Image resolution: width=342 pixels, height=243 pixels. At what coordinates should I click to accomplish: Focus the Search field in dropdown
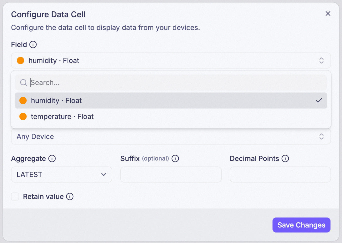tap(171, 82)
